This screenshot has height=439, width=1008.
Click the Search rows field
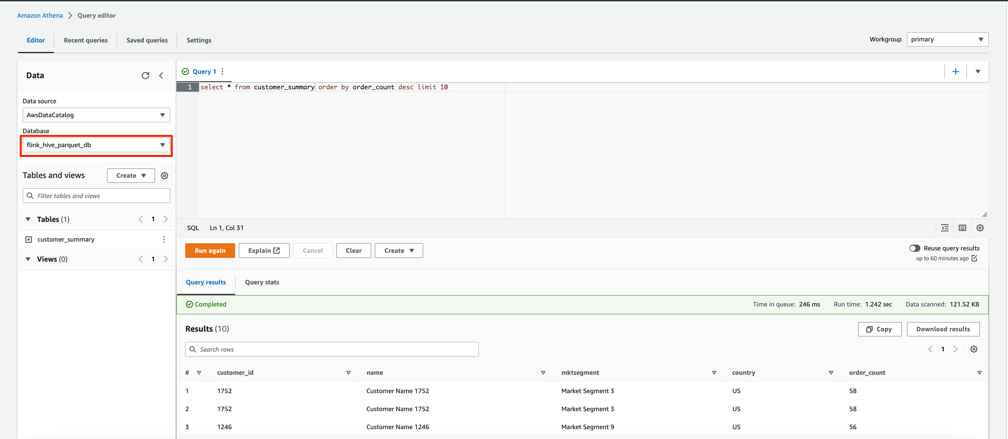[331, 349]
